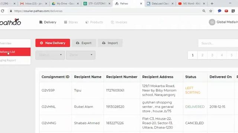Click the LEFT SORTING status
The image size is (238, 133).
click(193, 90)
